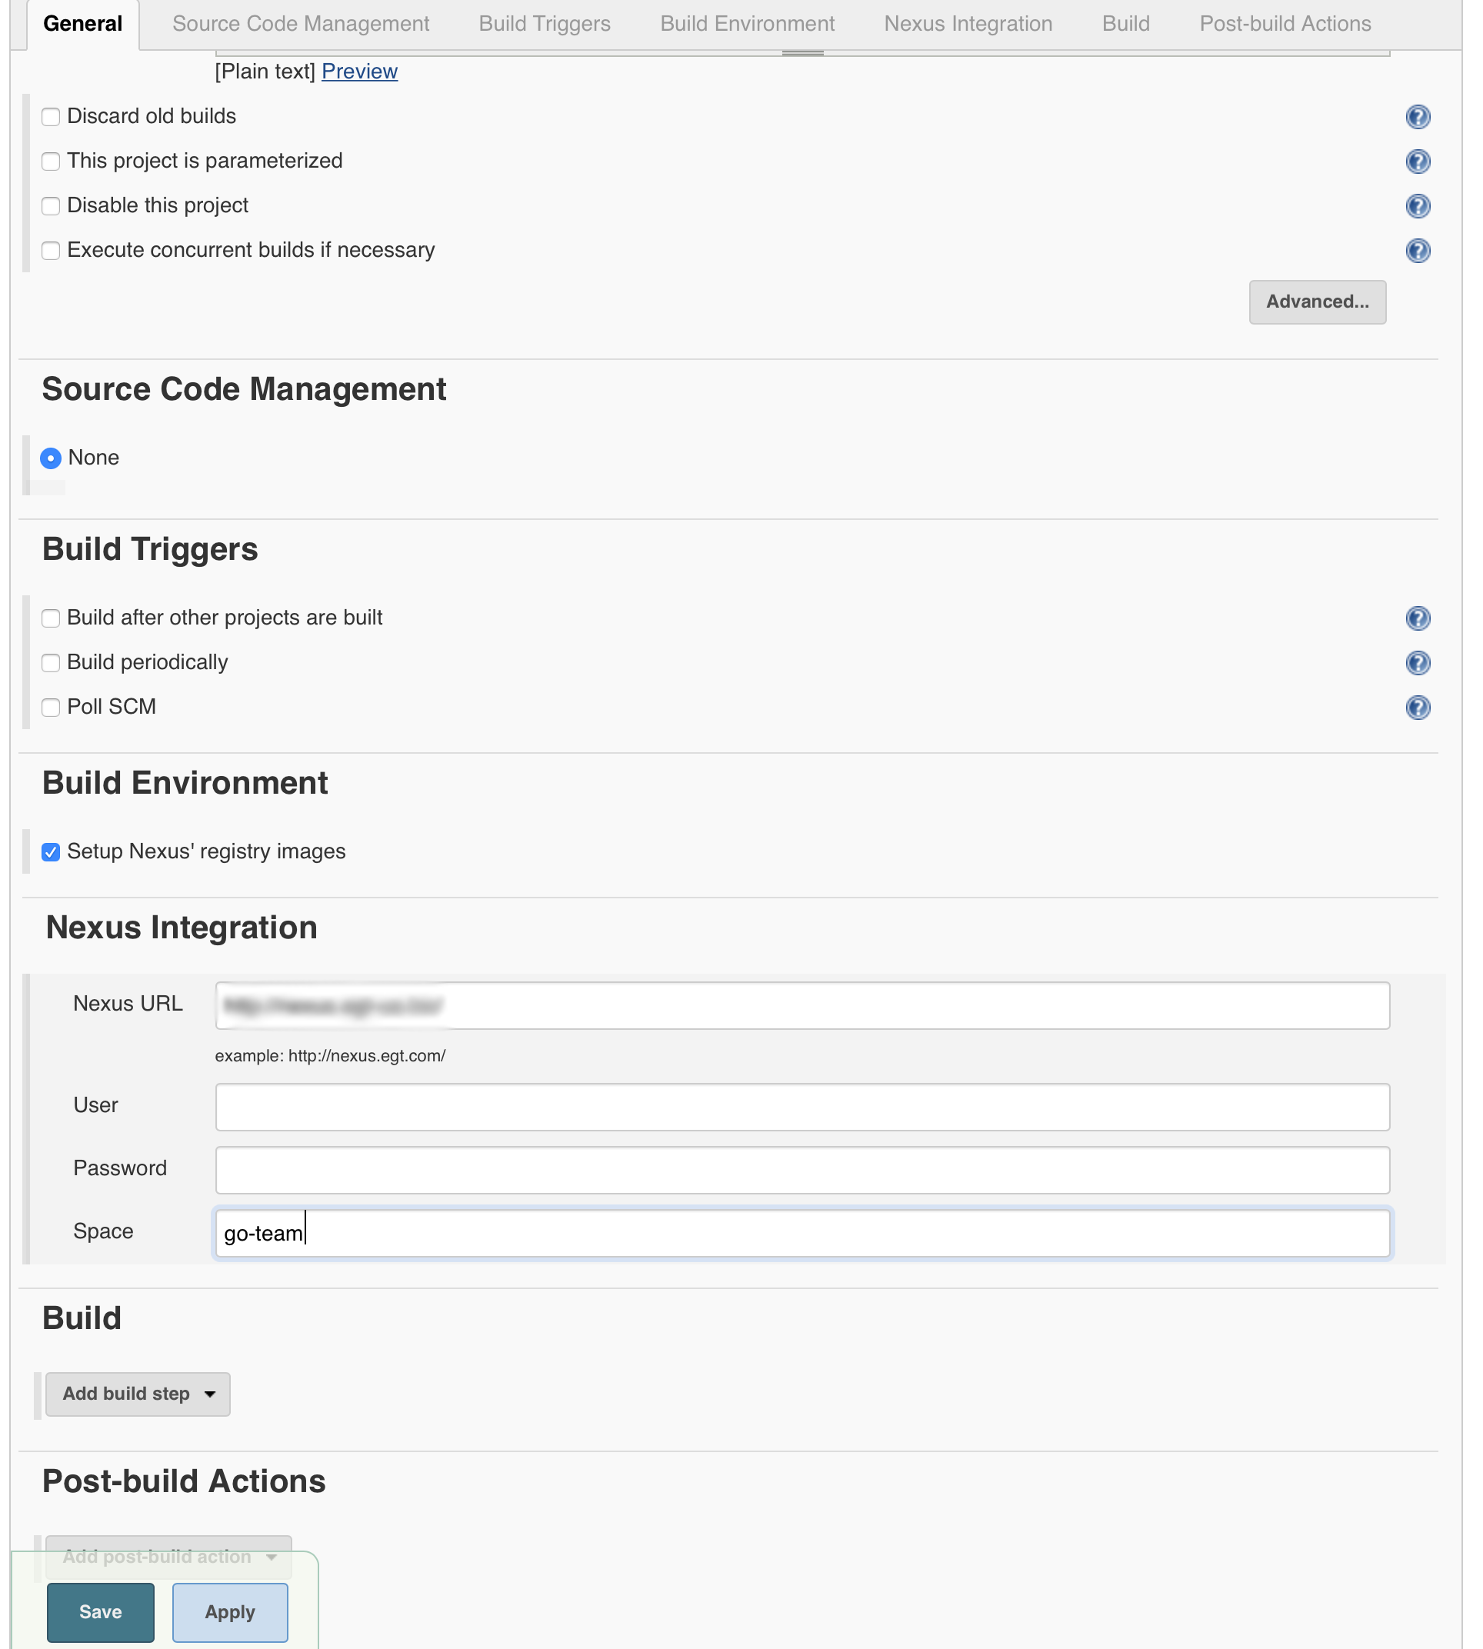
Task: Select None source code management
Action: tap(52, 458)
